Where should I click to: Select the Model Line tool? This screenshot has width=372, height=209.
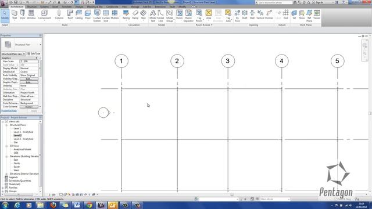coord(160,16)
